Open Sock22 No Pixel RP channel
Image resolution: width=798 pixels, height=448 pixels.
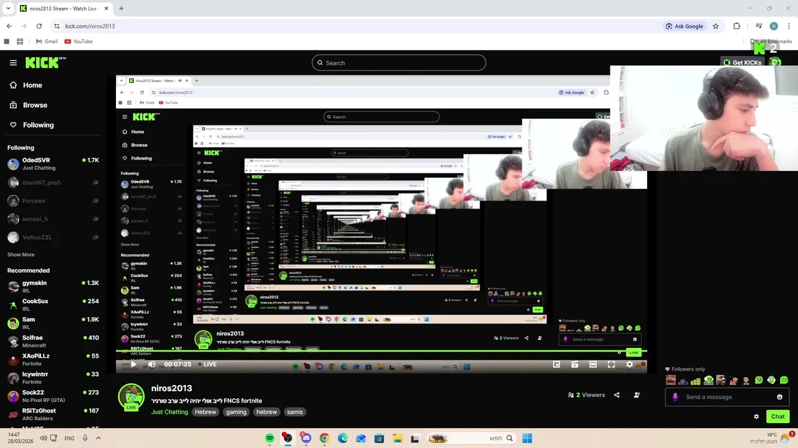(53, 396)
